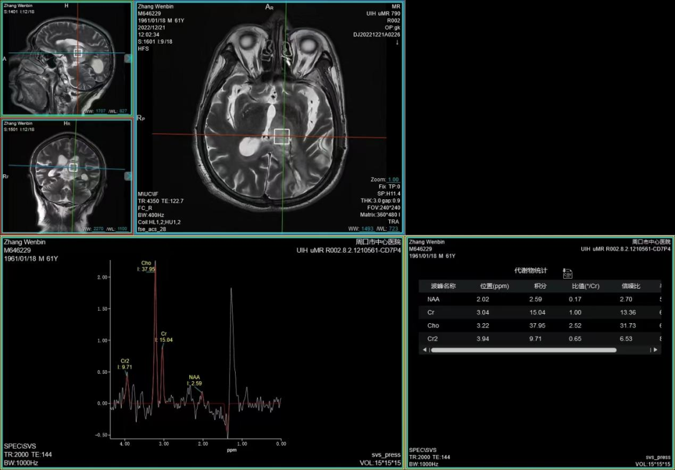Click the Cr integral cell 15.04 in table
The width and height of the screenshot is (675, 470).
pos(537,312)
